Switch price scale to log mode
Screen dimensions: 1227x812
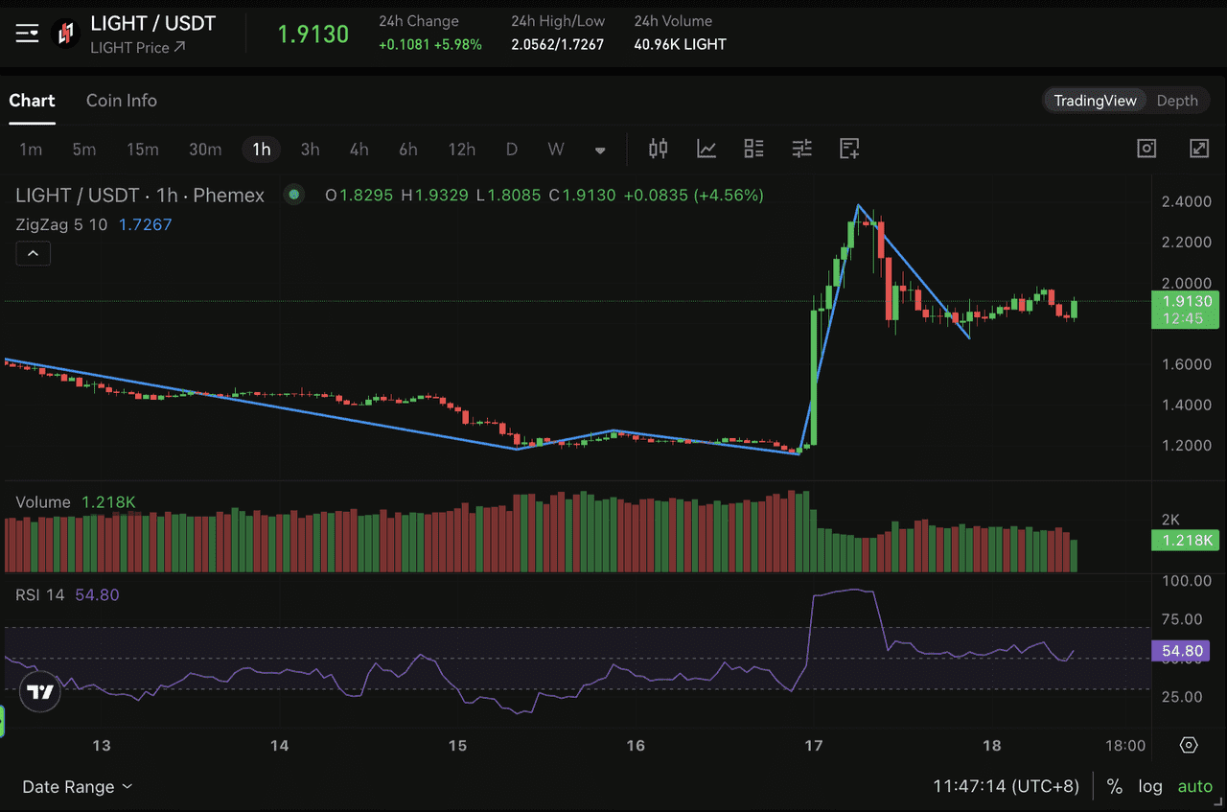[x=1149, y=786]
